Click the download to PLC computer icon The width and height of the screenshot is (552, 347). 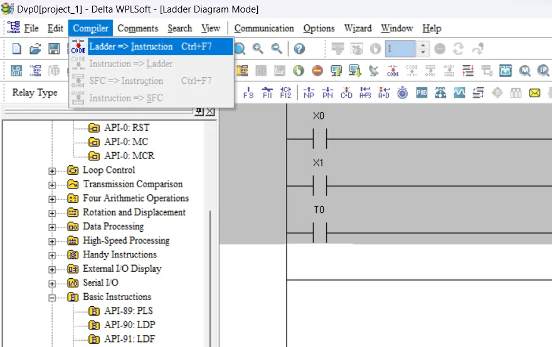pos(355,71)
